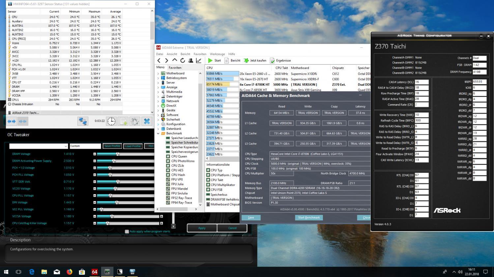
Task: Refresh the AIDA64 page
Action: [x=183, y=60]
